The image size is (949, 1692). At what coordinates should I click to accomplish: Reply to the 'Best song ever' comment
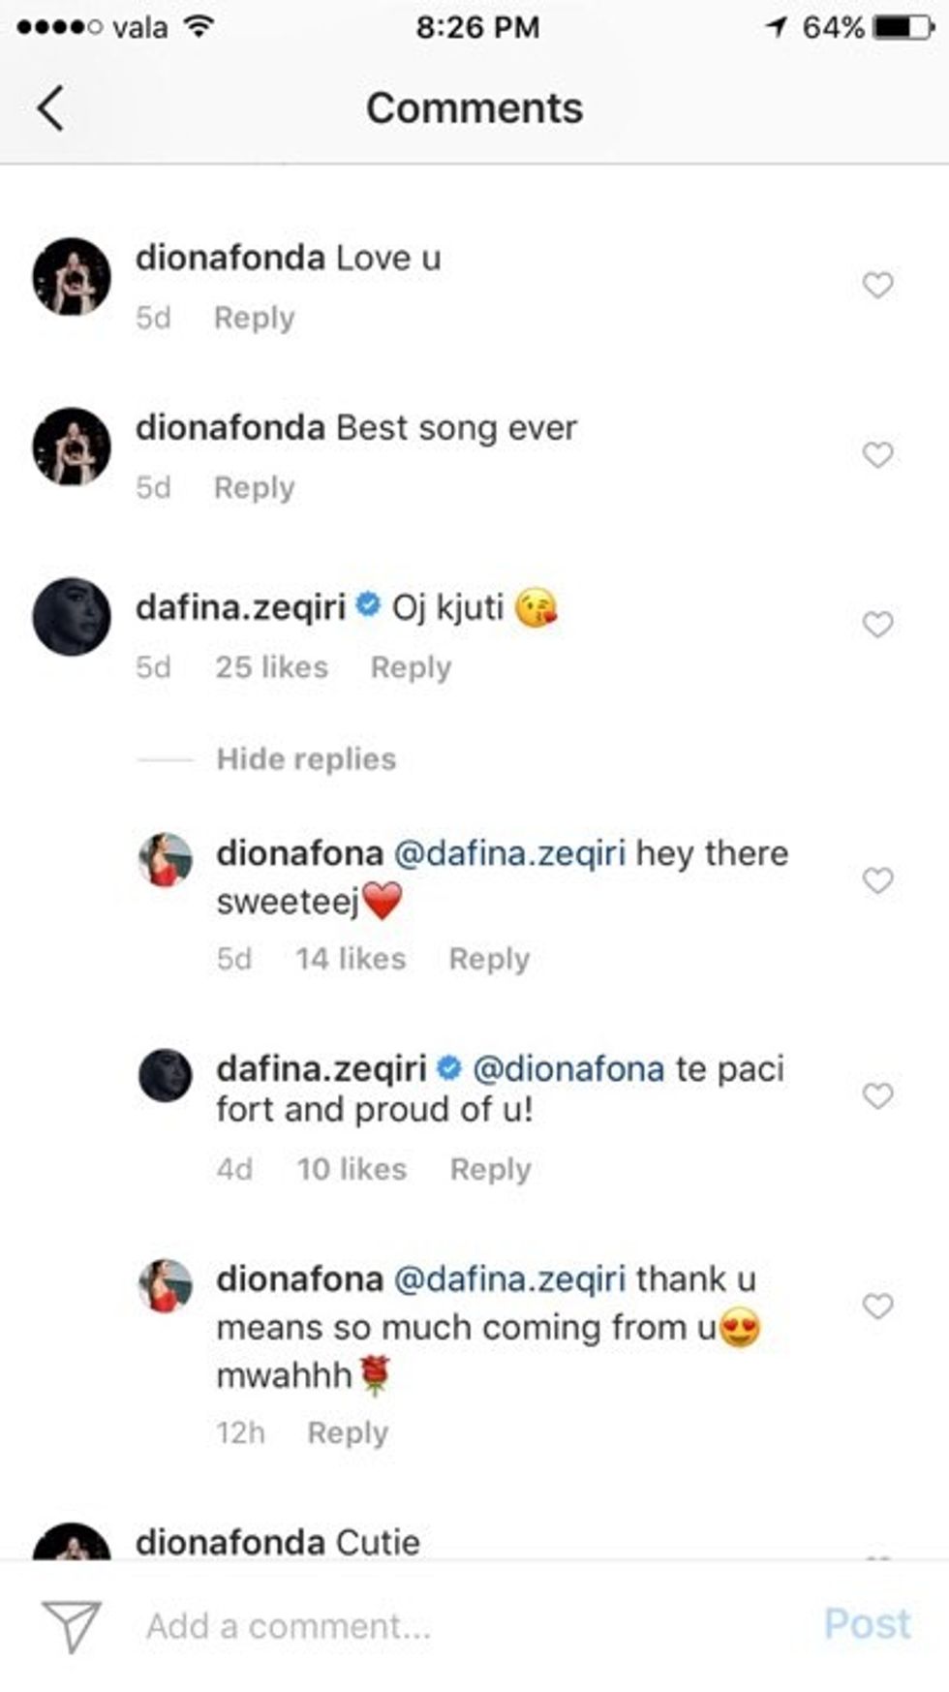(x=253, y=487)
